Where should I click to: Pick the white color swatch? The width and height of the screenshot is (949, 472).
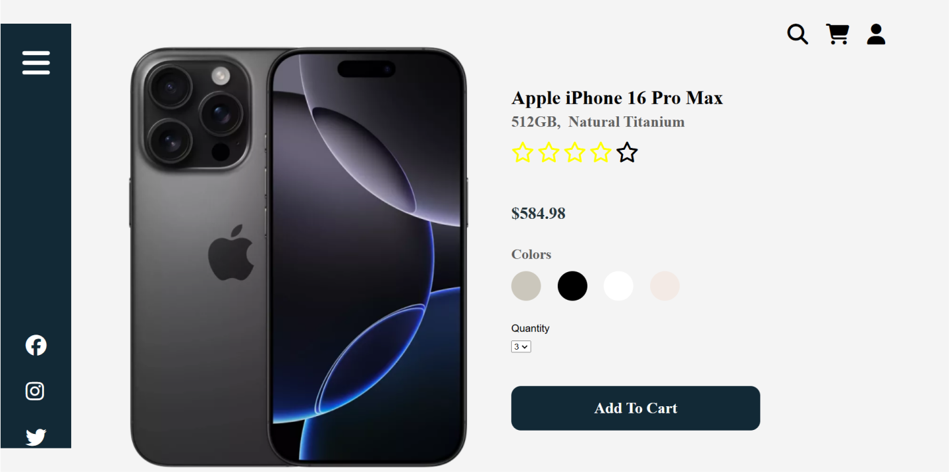(618, 286)
